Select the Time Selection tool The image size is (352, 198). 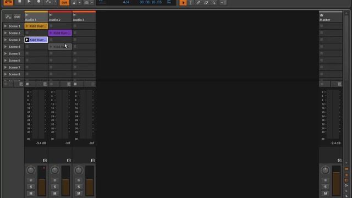(x=191, y=2)
